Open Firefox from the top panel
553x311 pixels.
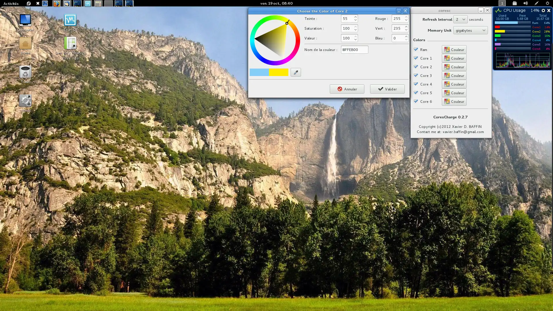point(56,3)
